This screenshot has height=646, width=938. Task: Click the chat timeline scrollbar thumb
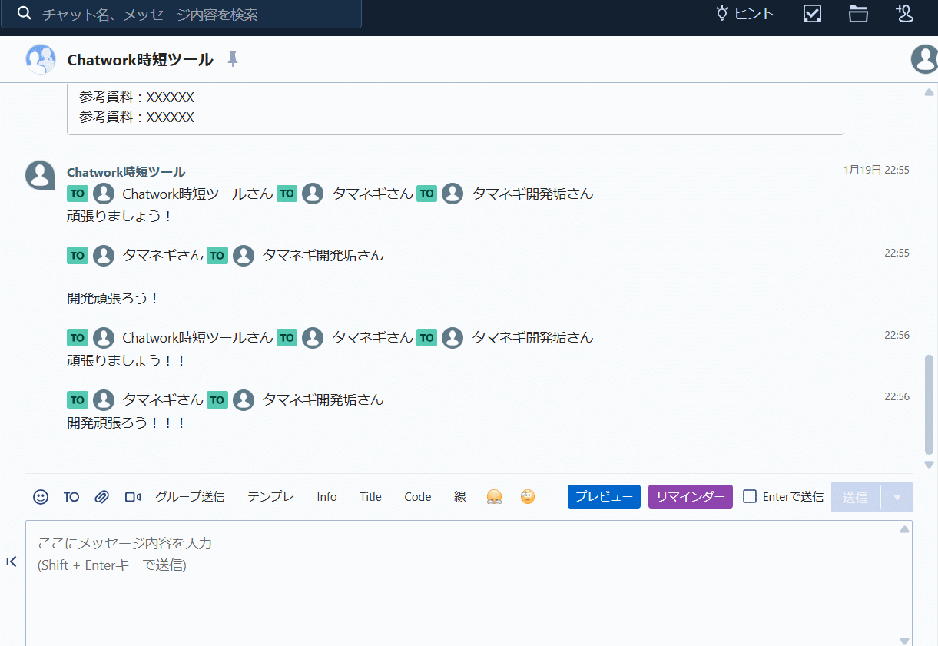coord(929,405)
